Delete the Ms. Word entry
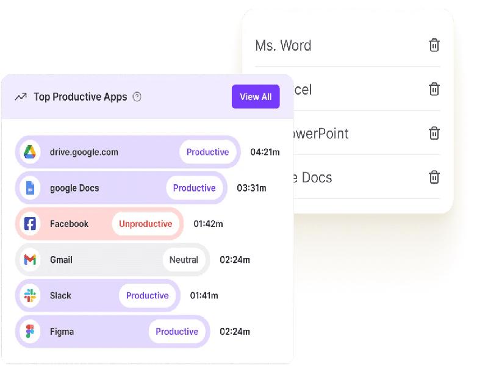Viewport: 488px width, 366px height. tap(434, 45)
